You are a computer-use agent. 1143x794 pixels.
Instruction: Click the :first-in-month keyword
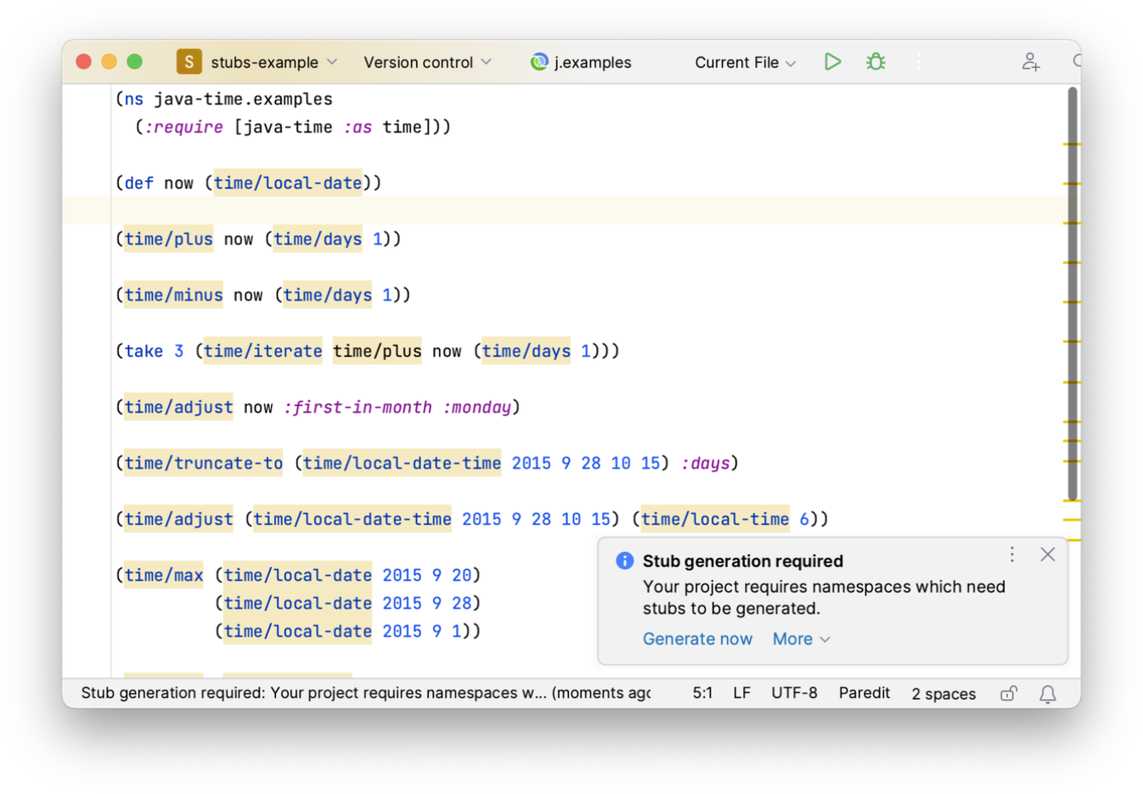358,407
